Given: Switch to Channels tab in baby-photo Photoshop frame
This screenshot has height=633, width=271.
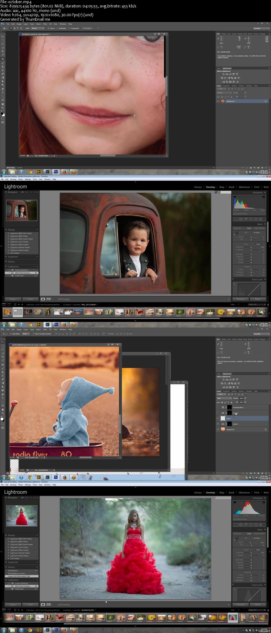Looking at the screenshot, I should pyautogui.click(x=249, y=391).
